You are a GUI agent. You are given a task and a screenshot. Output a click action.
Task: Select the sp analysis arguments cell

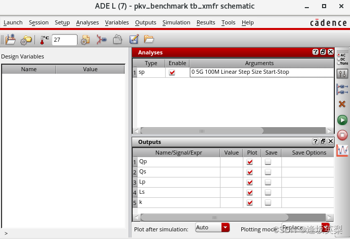262,72
